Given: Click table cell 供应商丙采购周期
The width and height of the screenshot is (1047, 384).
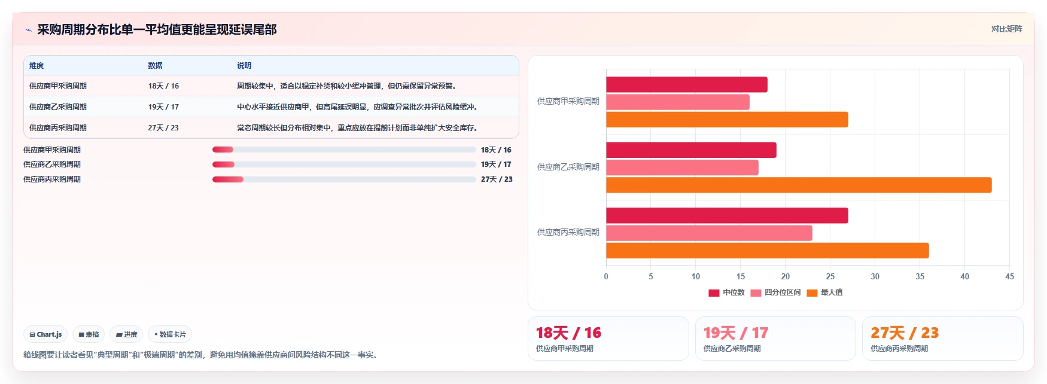Looking at the screenshot, I should [58, 128].
